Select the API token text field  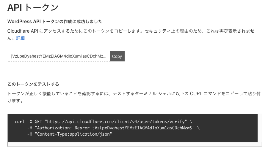tap(59, 56)
